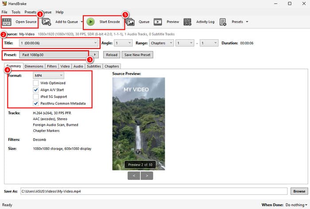Click the Open Source film icon

click(7, 22)
